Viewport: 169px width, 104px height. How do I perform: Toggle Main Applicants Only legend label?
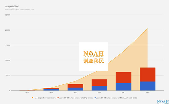tap(117, 98)
